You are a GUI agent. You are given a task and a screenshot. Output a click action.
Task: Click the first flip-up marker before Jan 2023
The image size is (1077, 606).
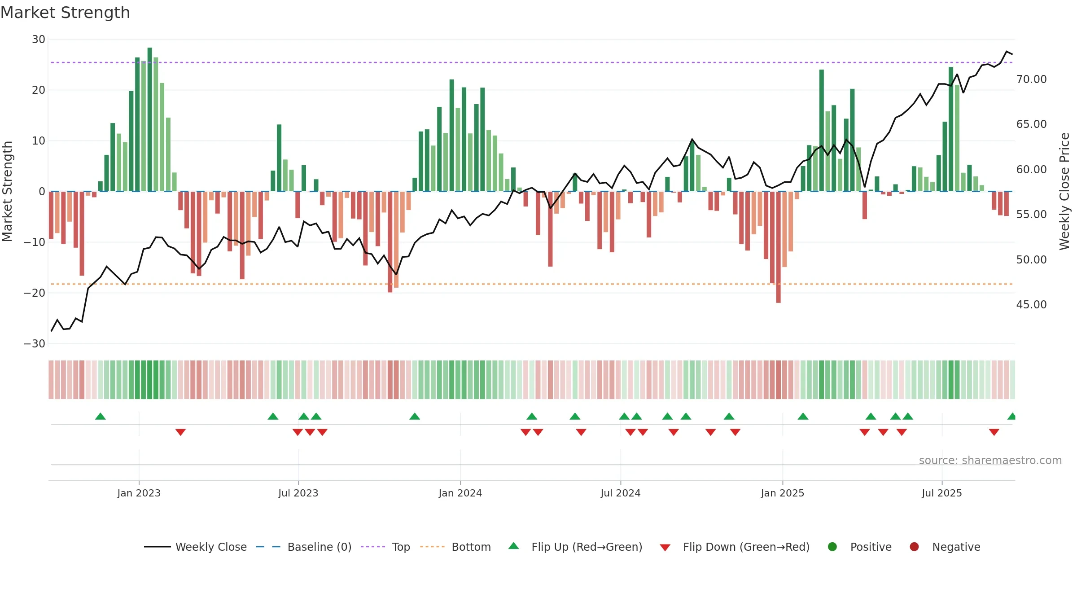[101, 416]
